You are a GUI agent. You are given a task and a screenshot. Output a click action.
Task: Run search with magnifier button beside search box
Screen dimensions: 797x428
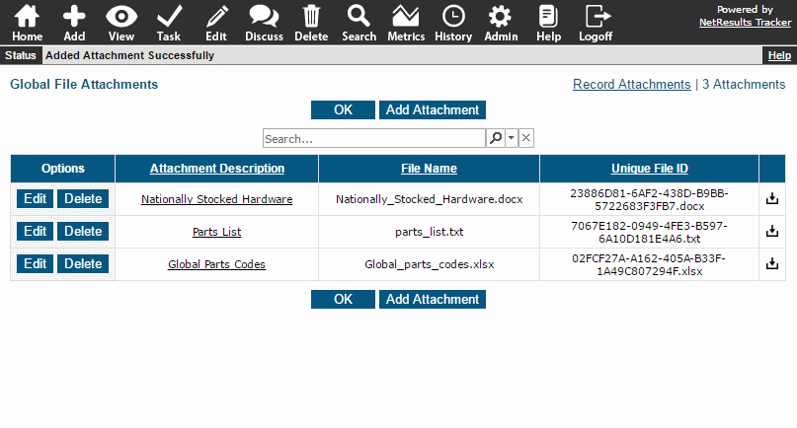pos(496,138)
